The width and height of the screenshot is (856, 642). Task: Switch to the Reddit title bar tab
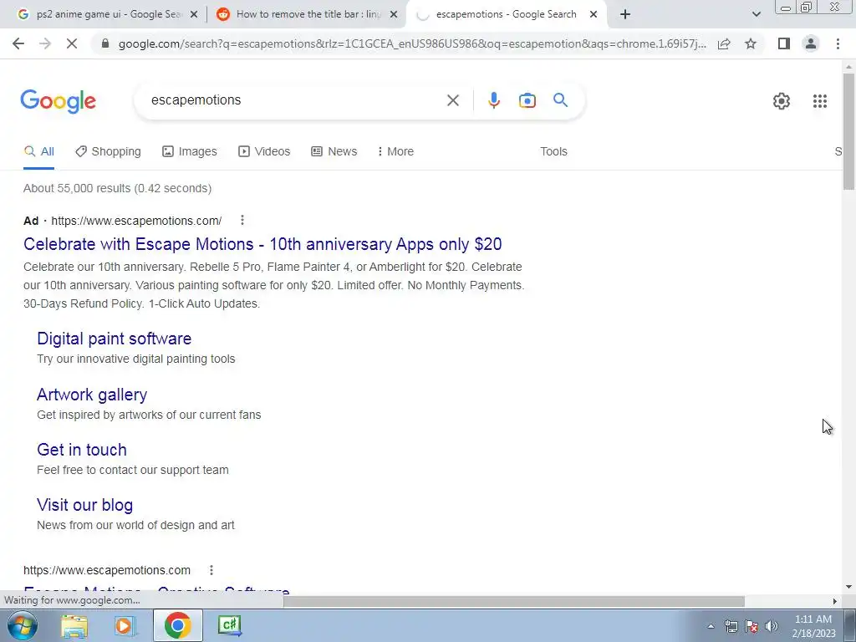click(x=307, y=15)
